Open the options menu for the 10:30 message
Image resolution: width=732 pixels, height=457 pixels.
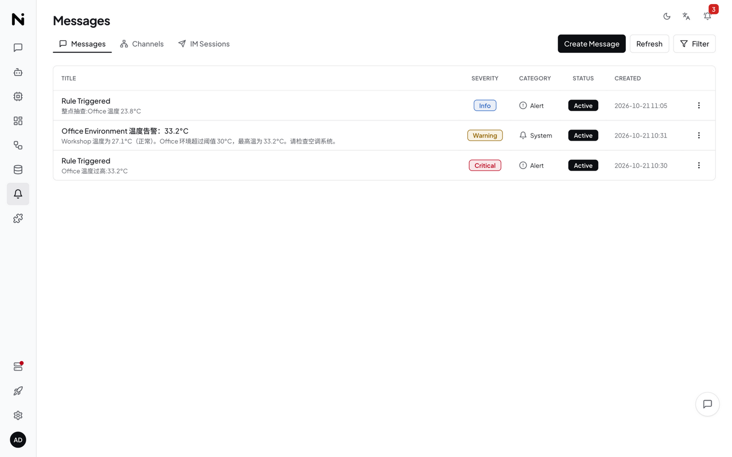tap(699, 166)
